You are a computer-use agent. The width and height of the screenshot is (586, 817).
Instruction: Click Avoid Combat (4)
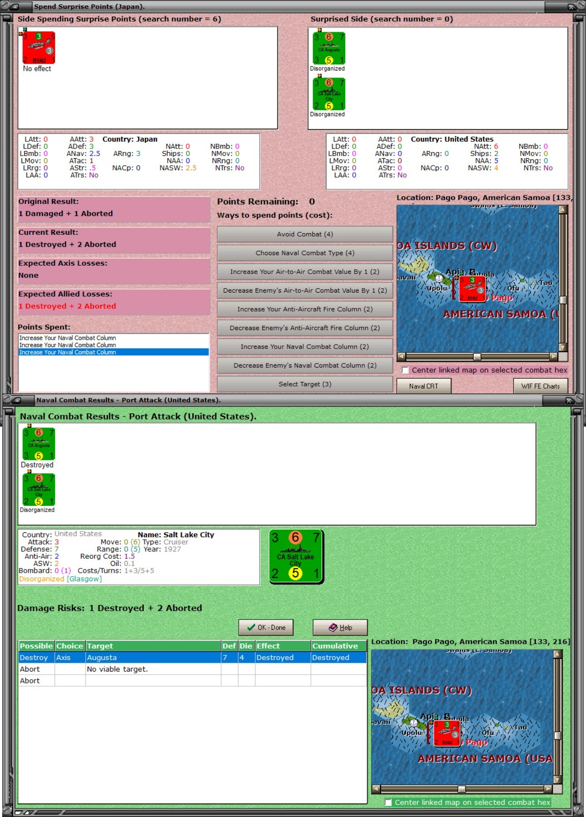tap(305, 234)
